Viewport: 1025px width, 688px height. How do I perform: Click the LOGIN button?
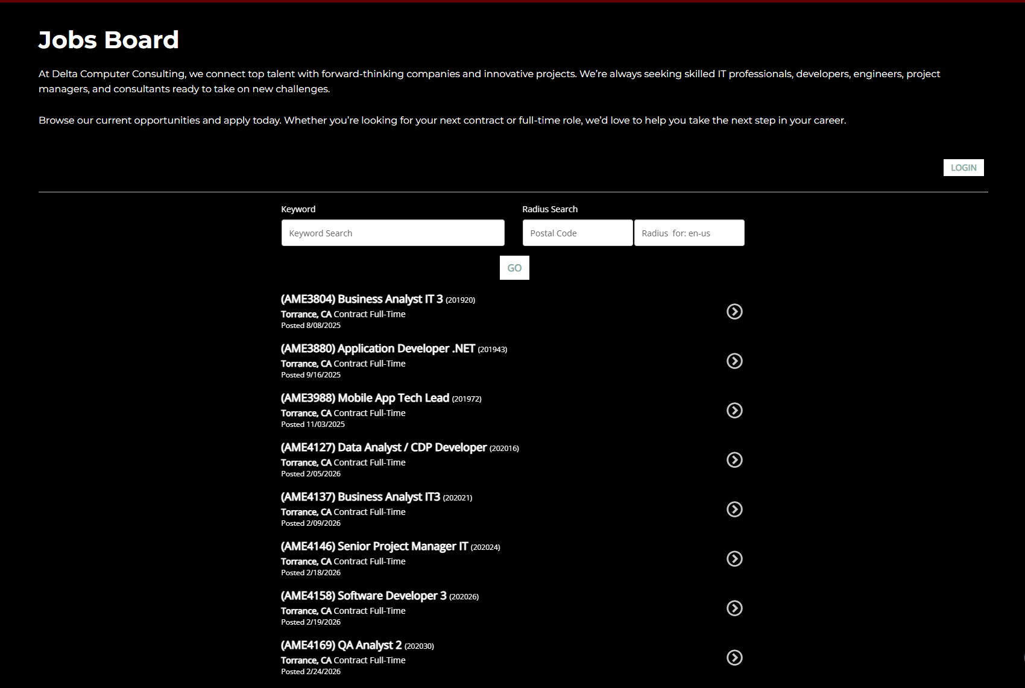pyautogui.click(x=963, y=168)
